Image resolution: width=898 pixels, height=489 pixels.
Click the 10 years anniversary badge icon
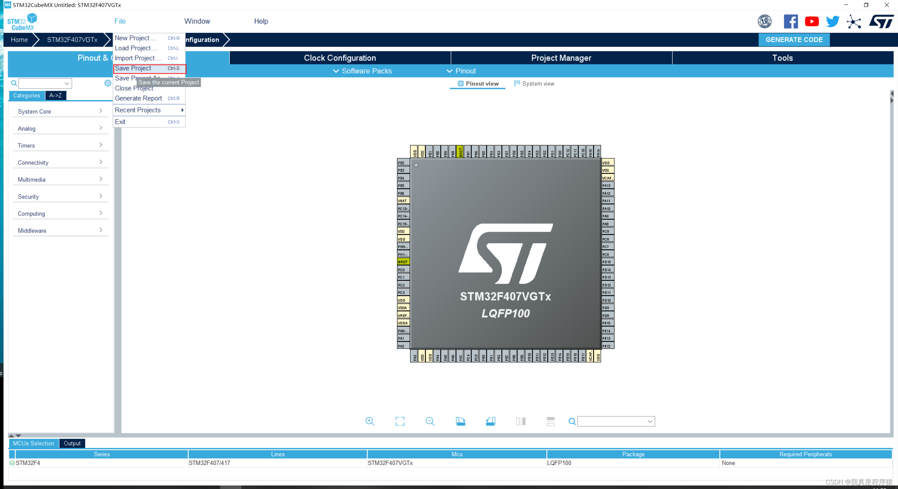pyautogui.click(x=765, y=21)
